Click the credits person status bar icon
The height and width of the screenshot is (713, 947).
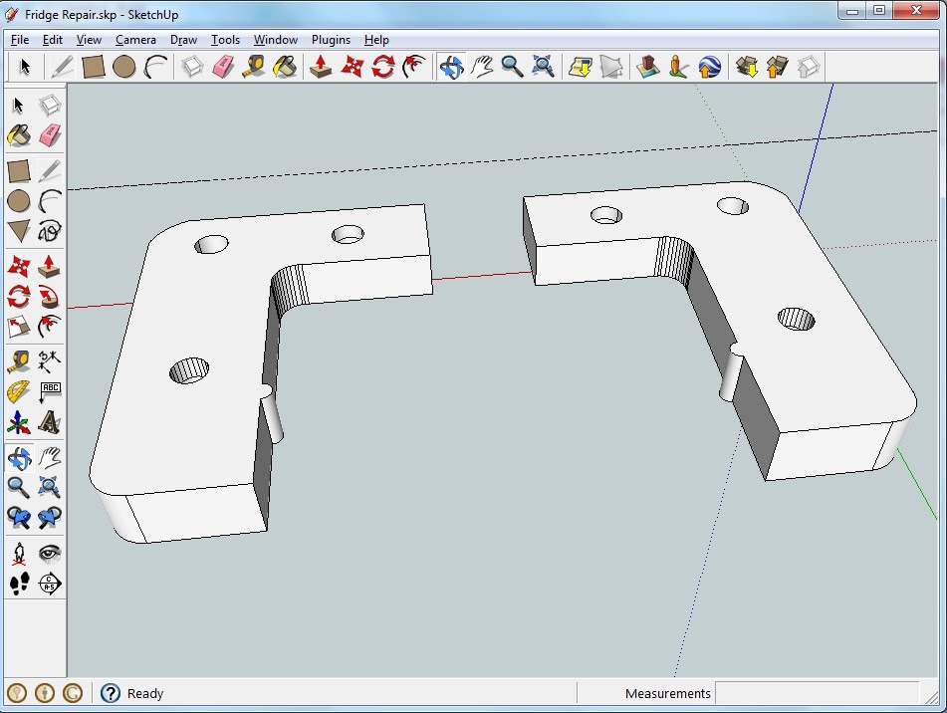pos(45,692)
